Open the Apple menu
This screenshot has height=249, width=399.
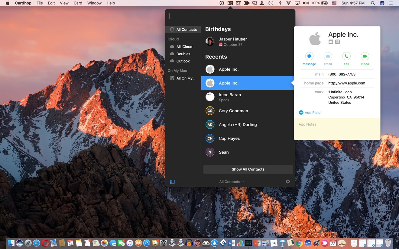[8, 3]
